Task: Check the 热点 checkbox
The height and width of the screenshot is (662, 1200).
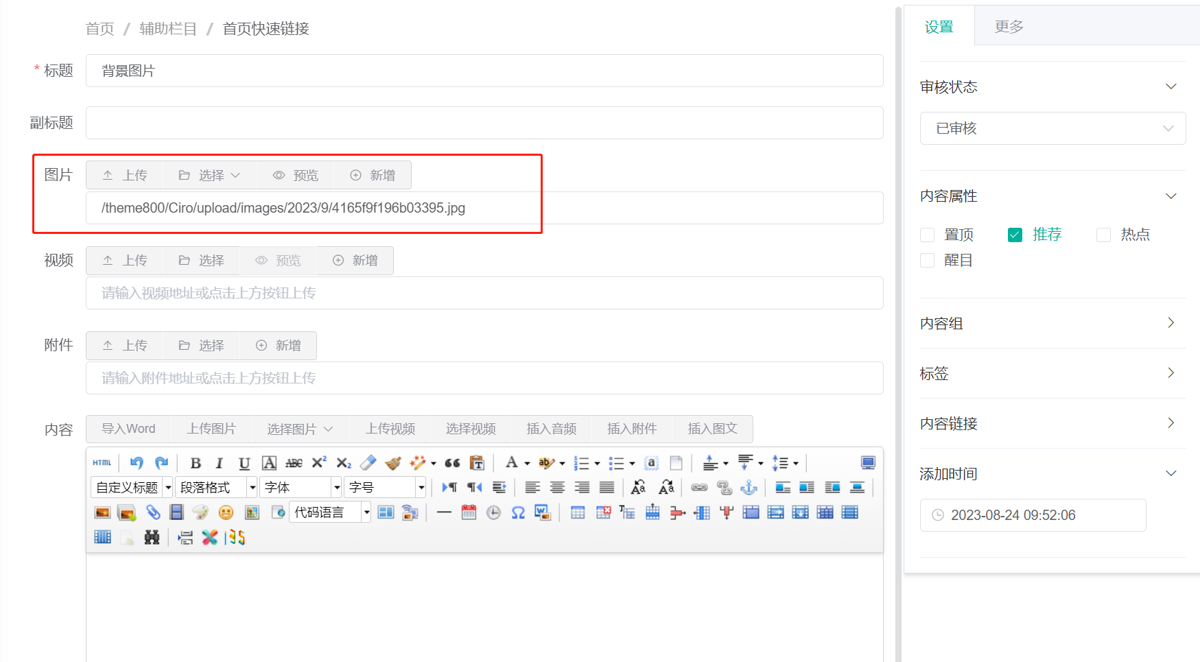Action: (1103, 235)
